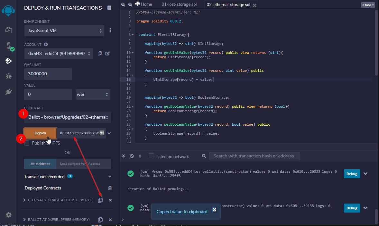Open the Account selection dropdown
This screenshot has width=379, height=226.
(58, 54)
